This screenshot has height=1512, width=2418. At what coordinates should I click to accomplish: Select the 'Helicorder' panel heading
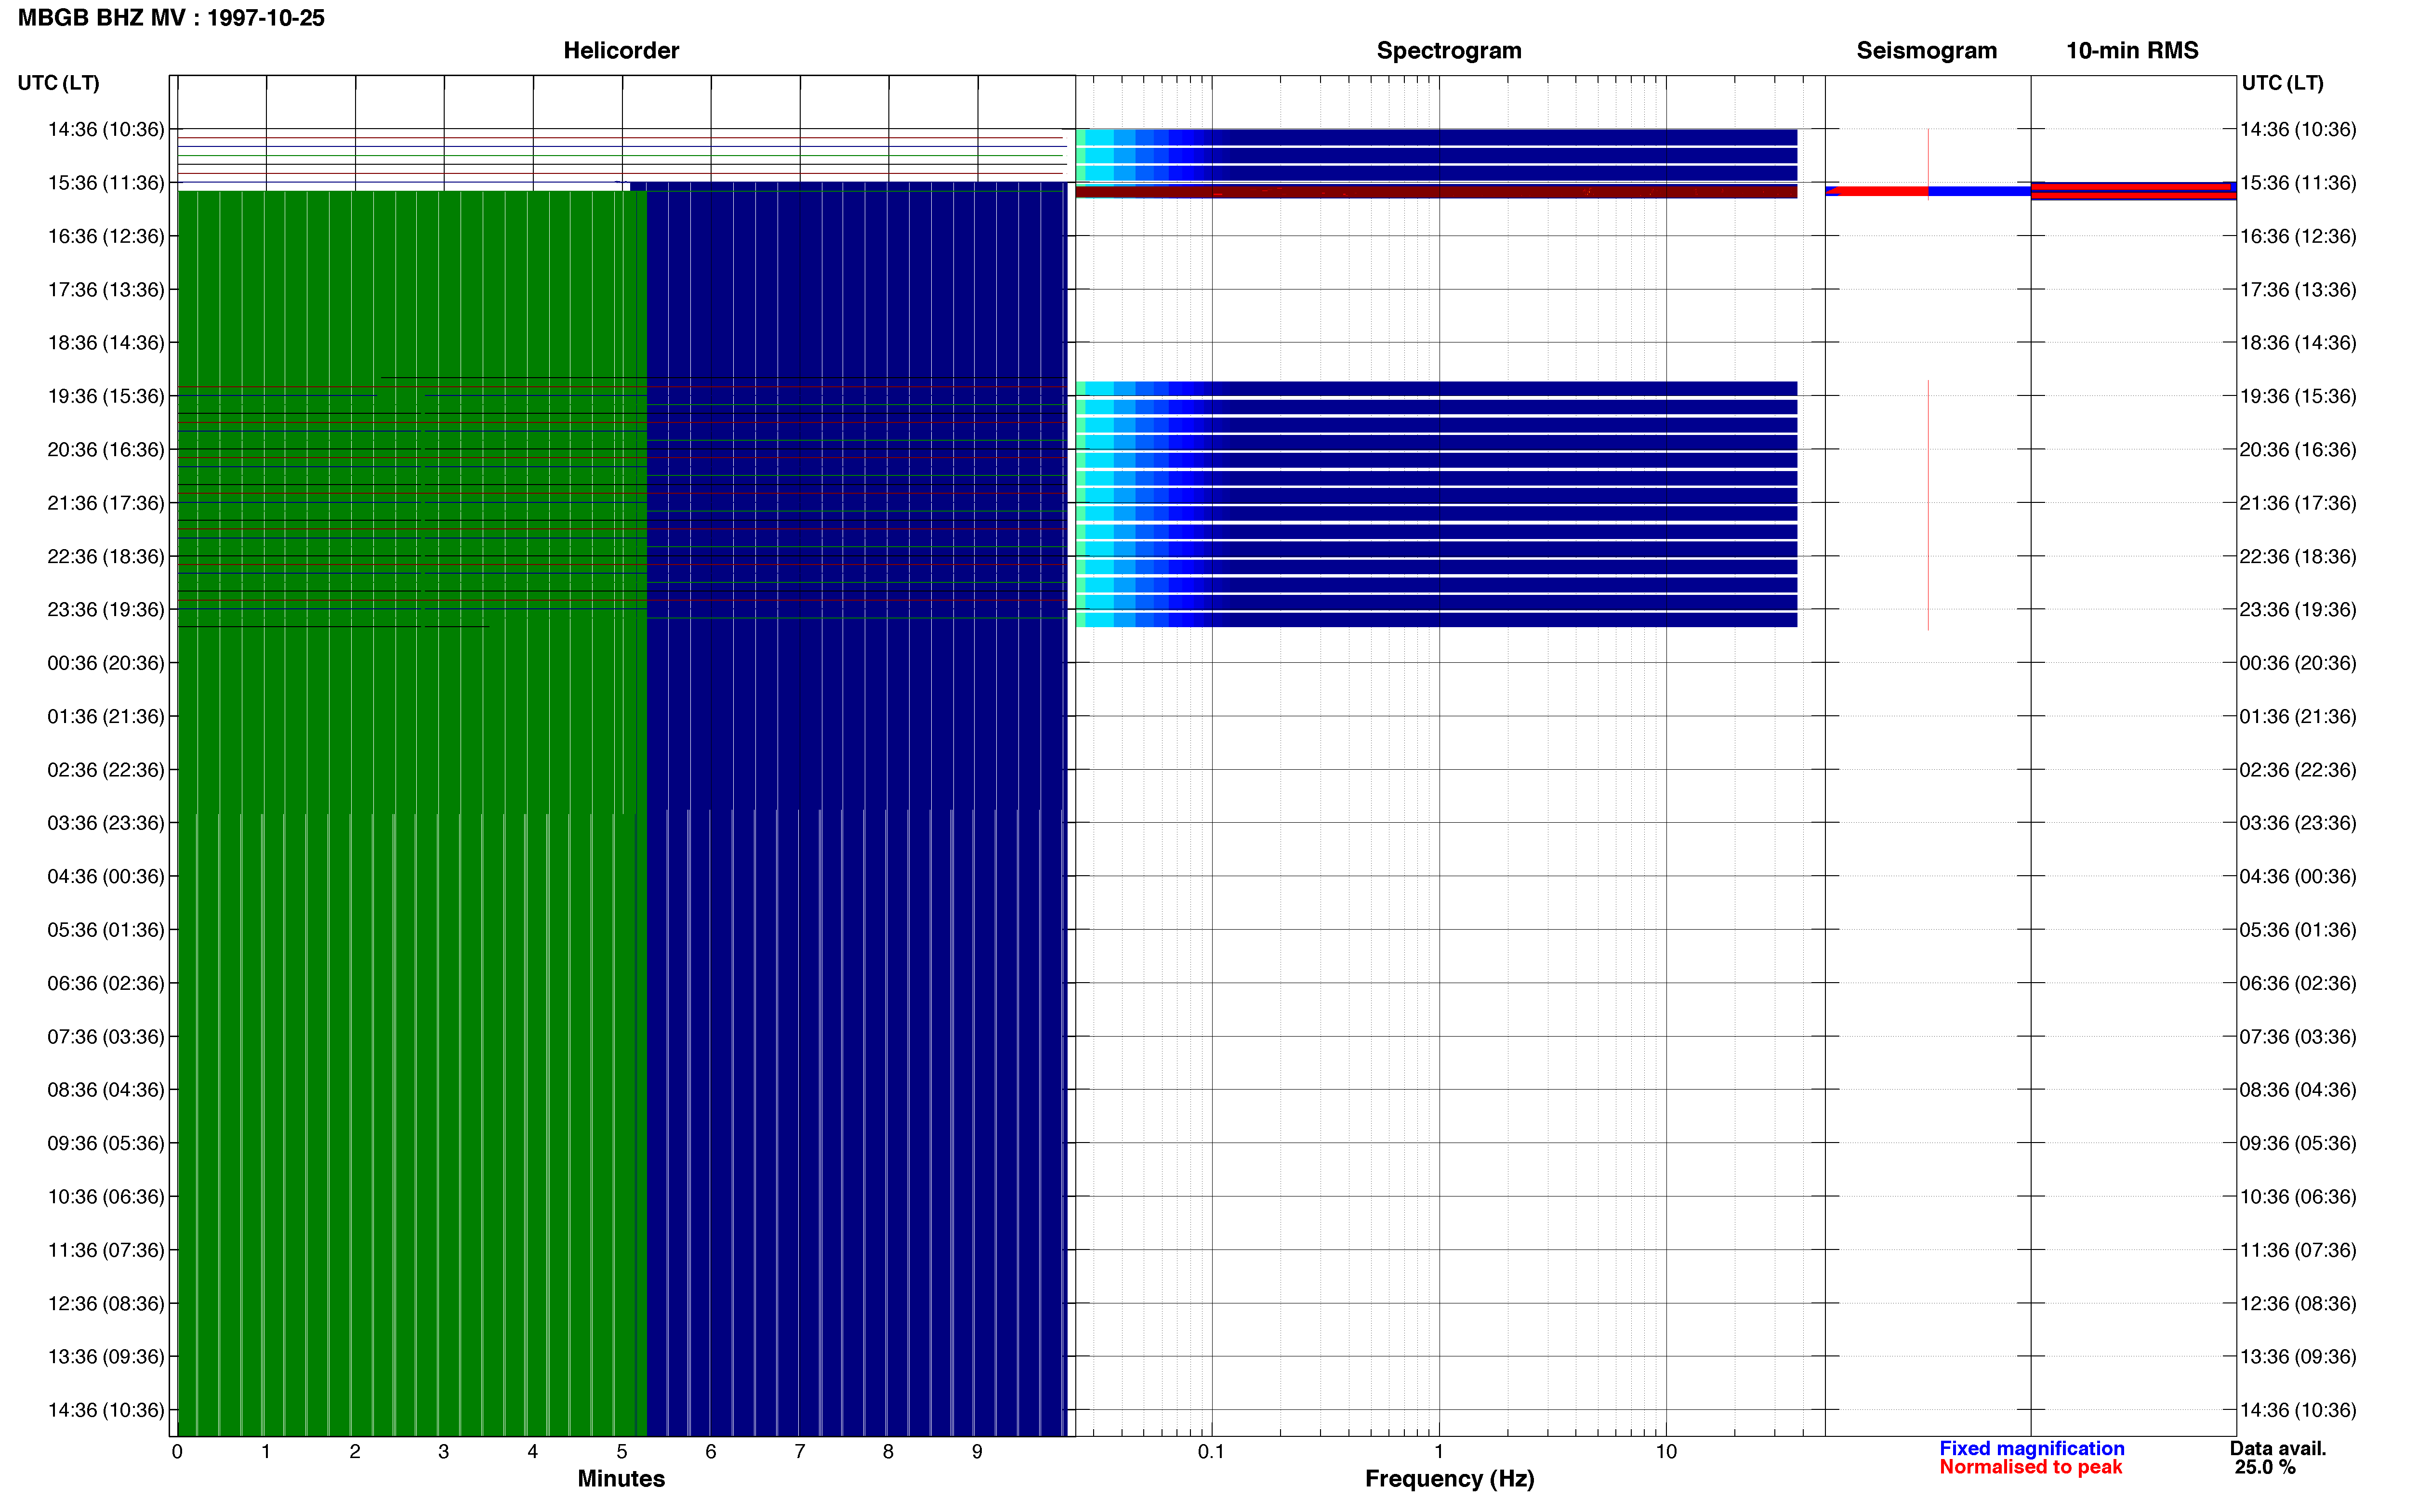click(621, 50)
